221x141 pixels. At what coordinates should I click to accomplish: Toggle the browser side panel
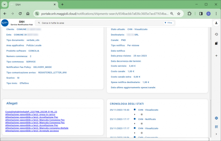coord(201,14)
